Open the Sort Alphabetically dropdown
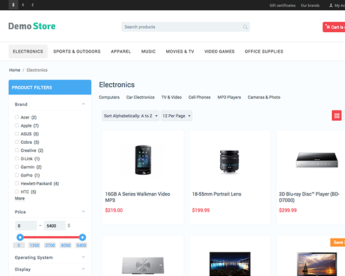Screen dimensions: 345x276 click(131, 116)
